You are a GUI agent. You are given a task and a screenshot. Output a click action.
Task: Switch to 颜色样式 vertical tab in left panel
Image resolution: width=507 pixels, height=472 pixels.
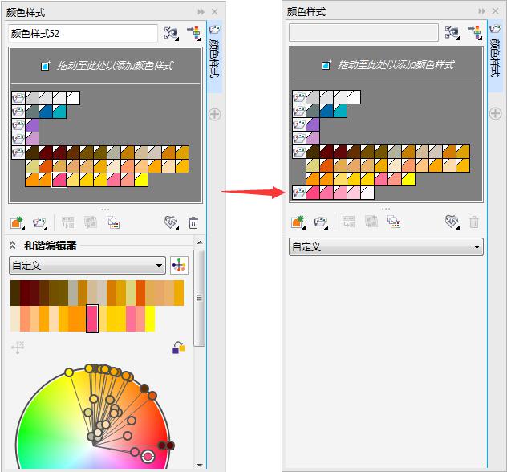point(214,57)
